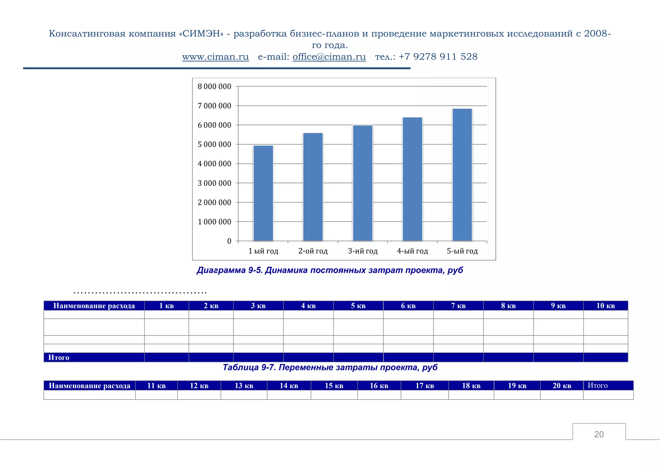Select the 5-ый год bar in chart
The width and height of the screenshot is (660, 467).
click(x=462, y=175)
